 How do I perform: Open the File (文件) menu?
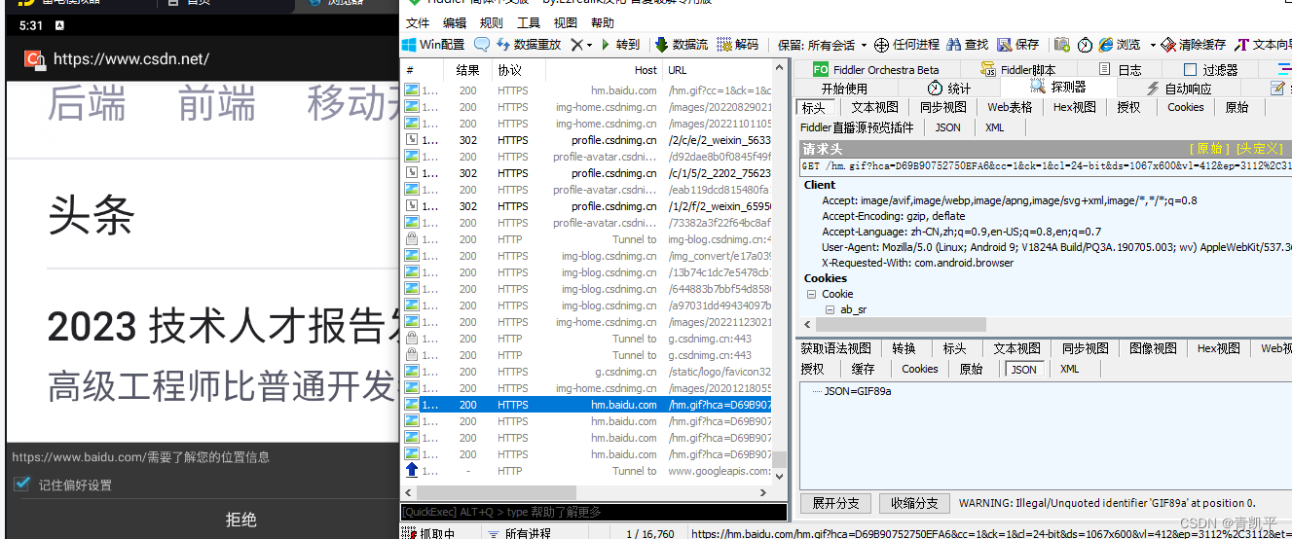point(418,23)
